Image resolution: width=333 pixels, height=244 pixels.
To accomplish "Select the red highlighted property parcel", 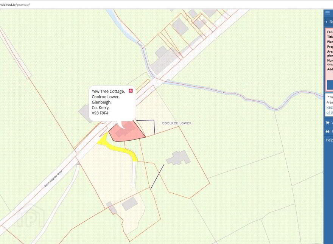I will [x=127, y=132].
